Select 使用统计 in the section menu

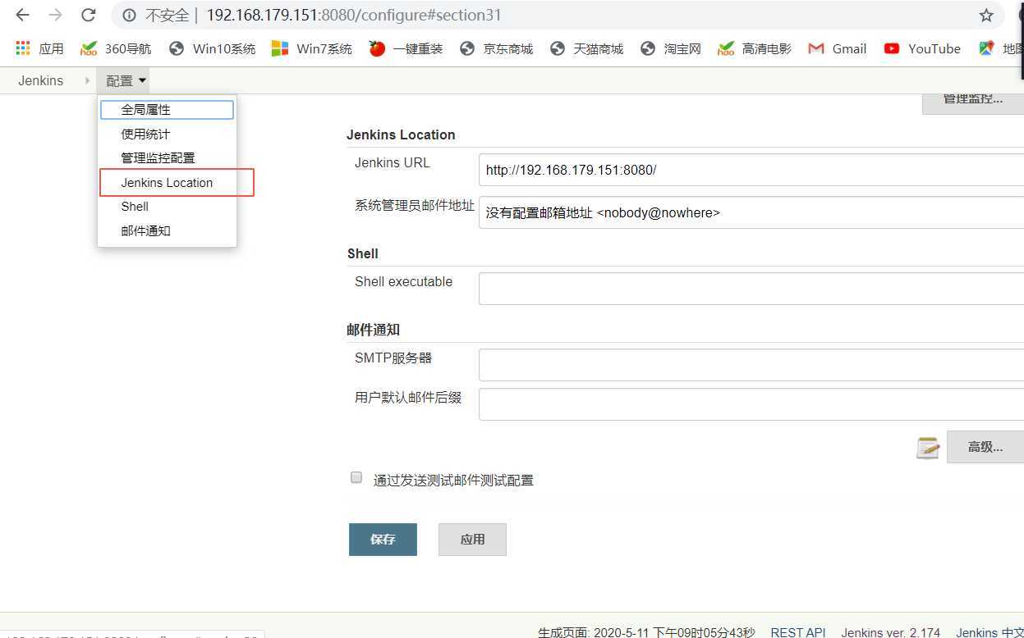167,134
